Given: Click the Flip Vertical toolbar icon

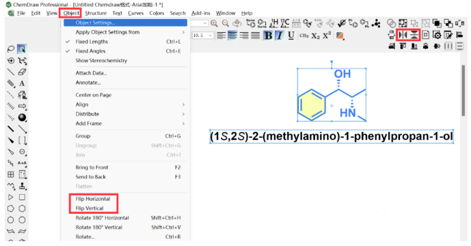Looking at the screenshot, I should (414, 35).
